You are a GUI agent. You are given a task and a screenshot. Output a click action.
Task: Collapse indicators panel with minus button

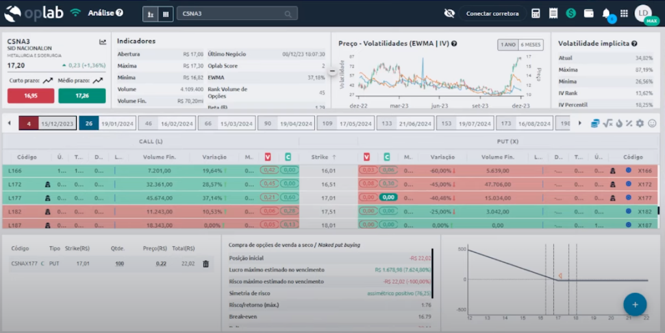[x=333, y=71]
